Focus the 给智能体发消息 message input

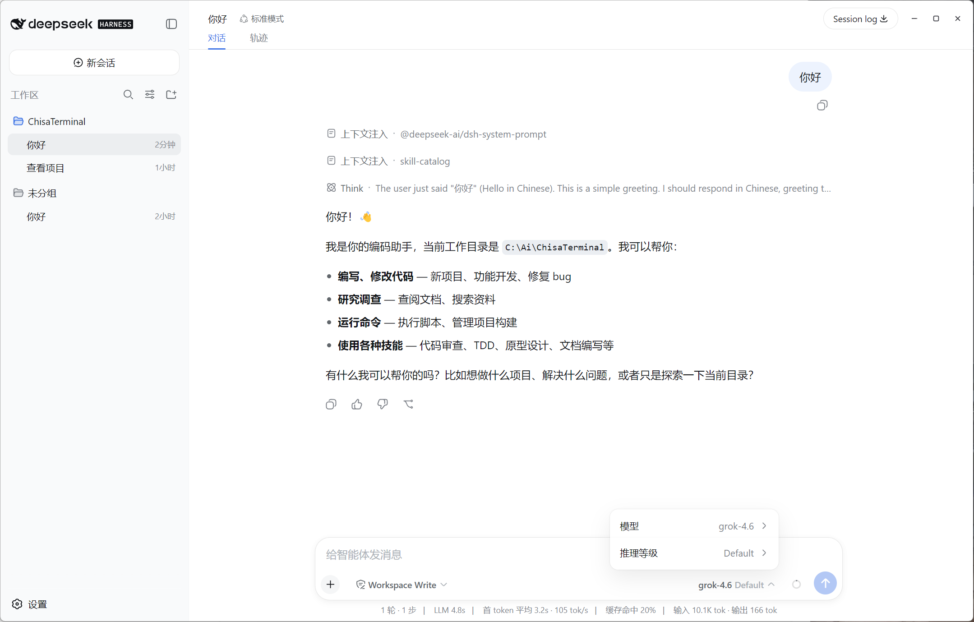pyautogui.click(x=465, y=554)
